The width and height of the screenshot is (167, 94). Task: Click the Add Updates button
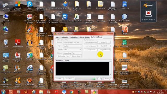(91, 50)
